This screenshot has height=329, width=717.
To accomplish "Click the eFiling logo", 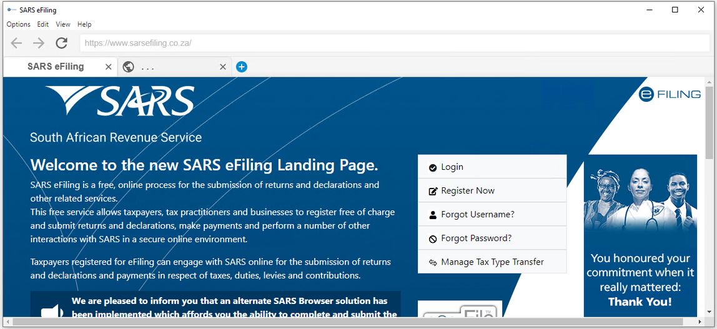I will pyautogui.click(x=670, y=94).
